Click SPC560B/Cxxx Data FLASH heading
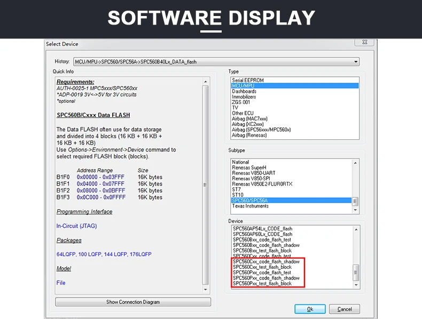The width and height of the screenshot is (422, 319). (93, 115)
